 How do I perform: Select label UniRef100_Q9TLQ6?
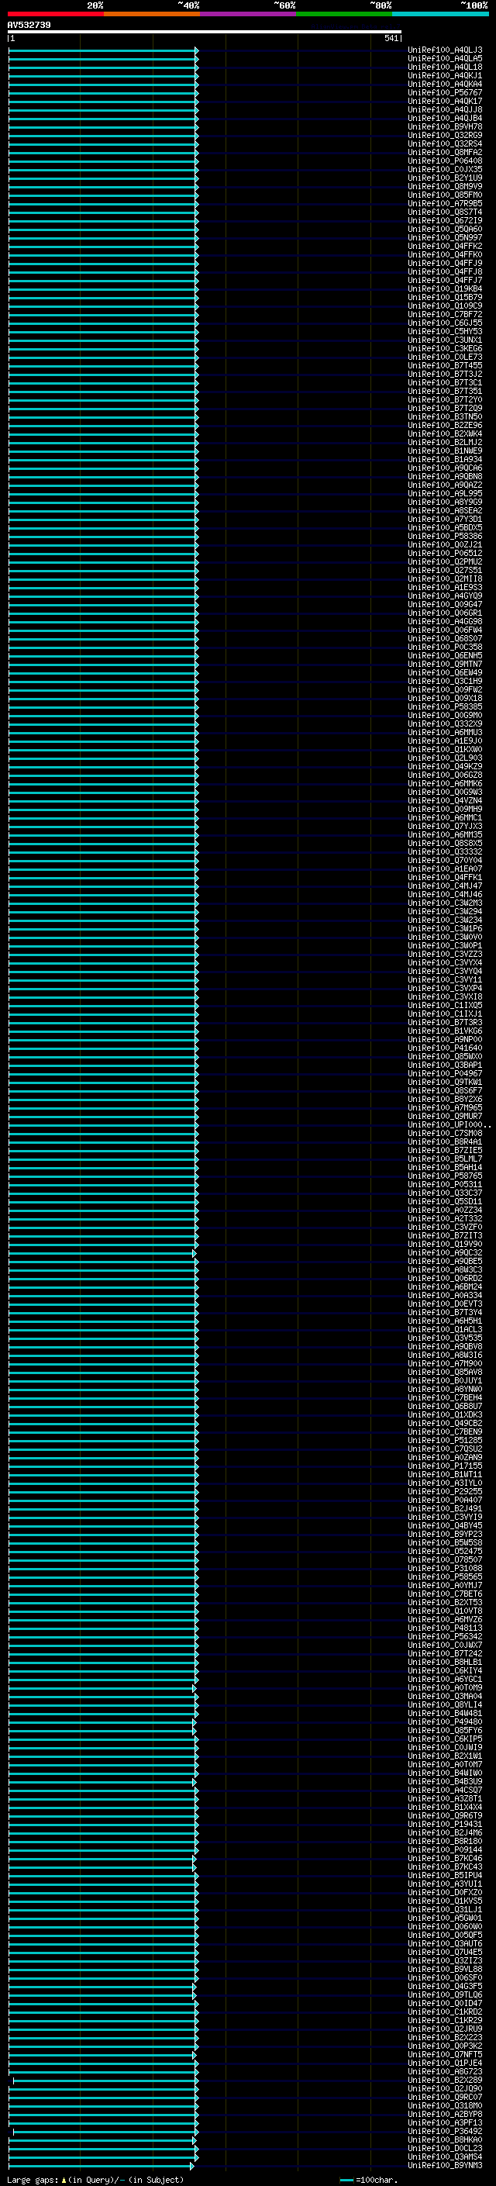click(445, 1994)
